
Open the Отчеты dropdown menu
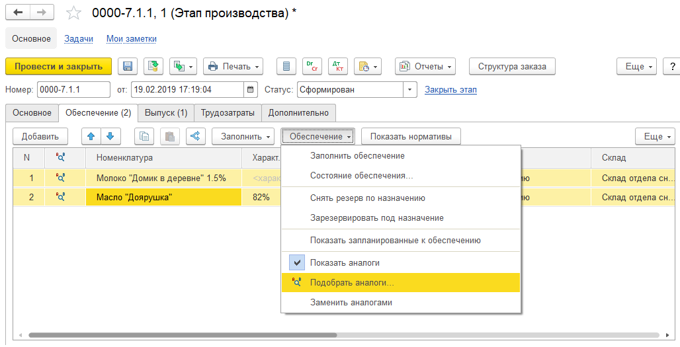click(x=425, y=66)
